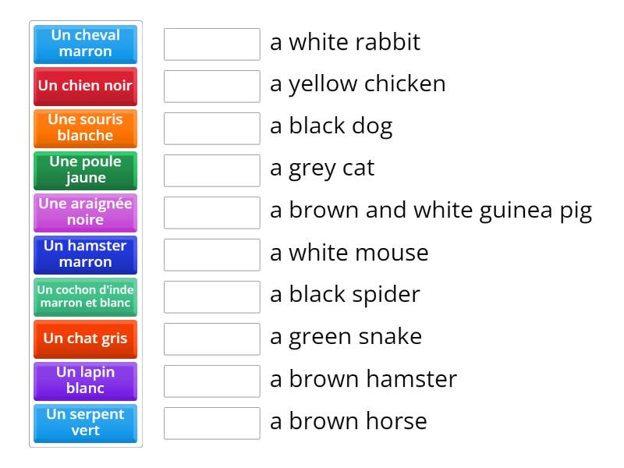Select the 'Un chien noir' tile

pos(85,87)
